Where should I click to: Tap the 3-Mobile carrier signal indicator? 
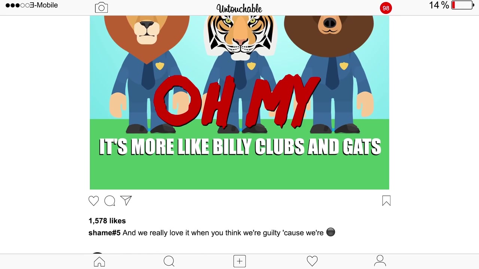[x=32, y=5]
